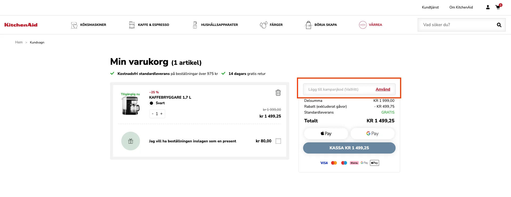The width and height of the screenshot is (511, 197).
Task: Select the Svart black color swatch
Action: point(151,103)
